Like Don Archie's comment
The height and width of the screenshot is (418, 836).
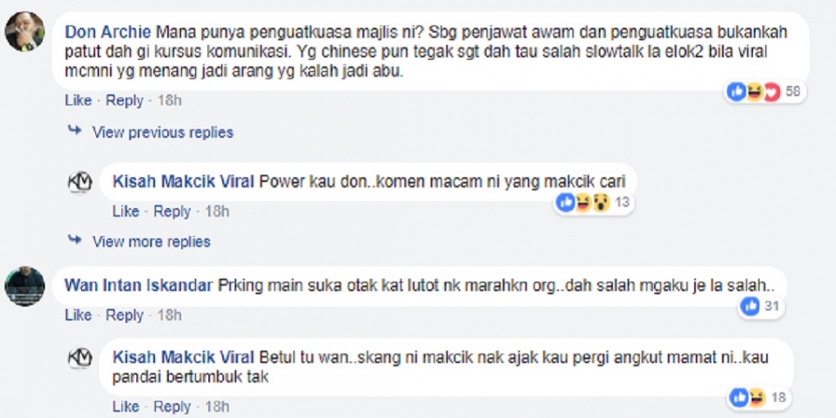coord(79,100)
